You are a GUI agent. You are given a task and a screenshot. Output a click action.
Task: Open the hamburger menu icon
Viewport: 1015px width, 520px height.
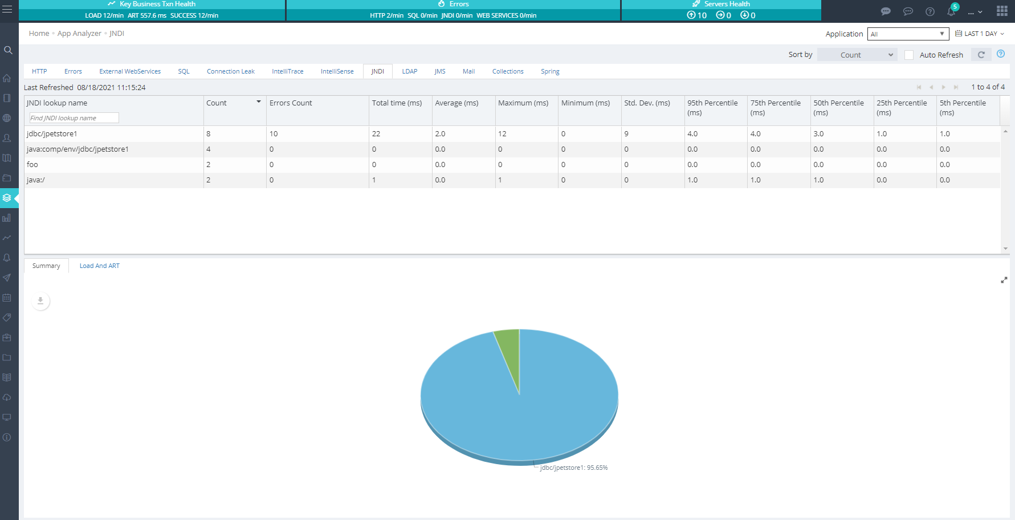[7, 10]
